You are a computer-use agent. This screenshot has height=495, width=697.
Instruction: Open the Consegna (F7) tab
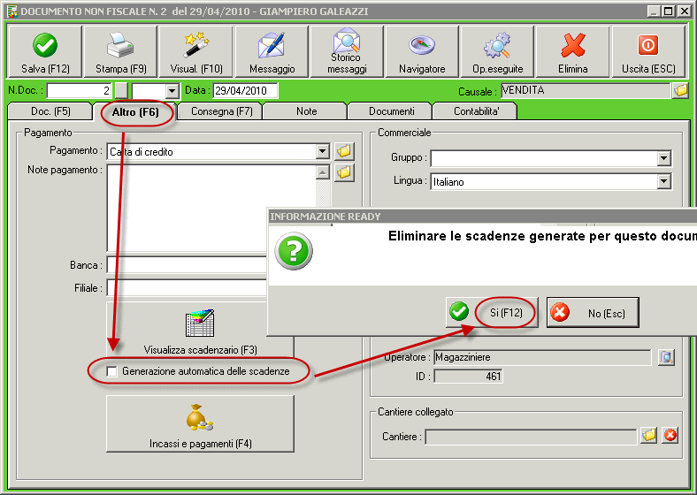[x=221, y=111]
